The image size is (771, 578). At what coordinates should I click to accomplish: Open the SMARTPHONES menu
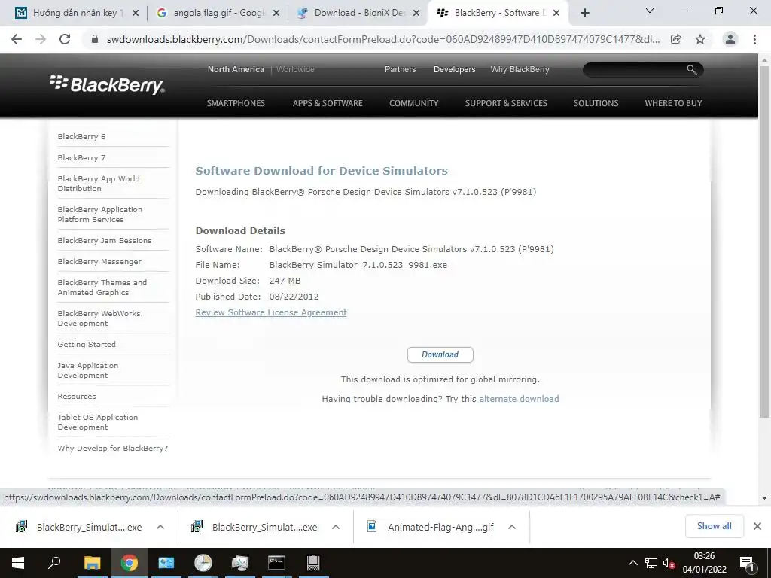(236, 103)
